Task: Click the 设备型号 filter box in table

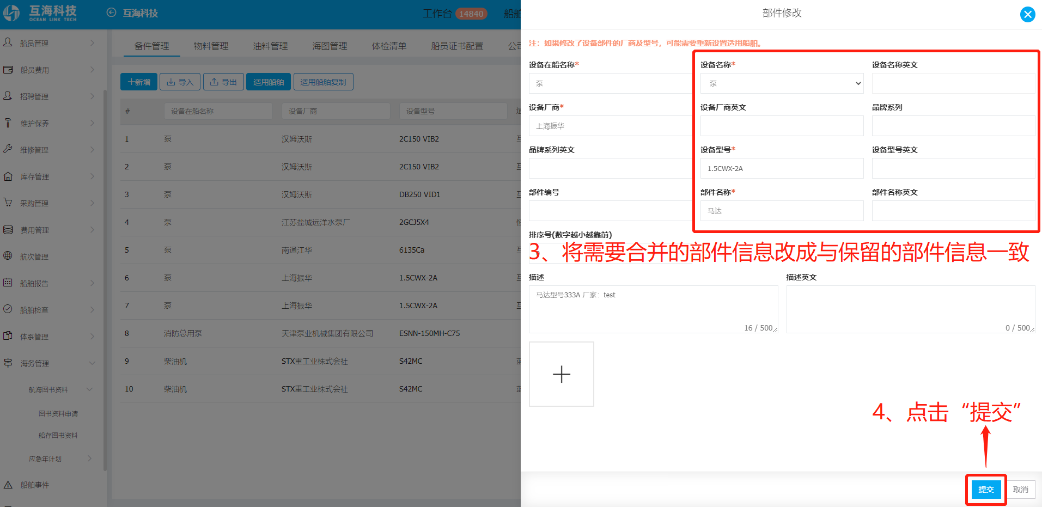Action: point(454,111)
